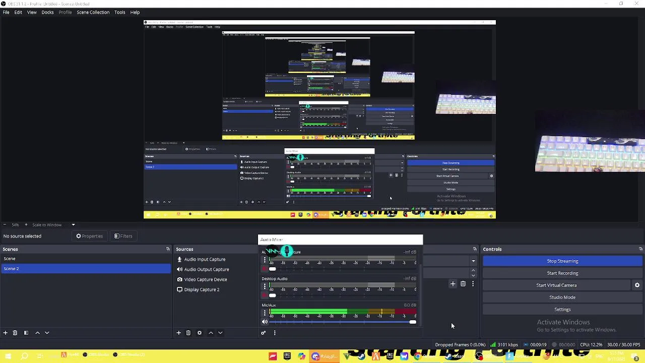The height and width of the screenshot is (363, 645).
Task: Open Mic/Aux options three dots
Action: click(x=265, y=313)
